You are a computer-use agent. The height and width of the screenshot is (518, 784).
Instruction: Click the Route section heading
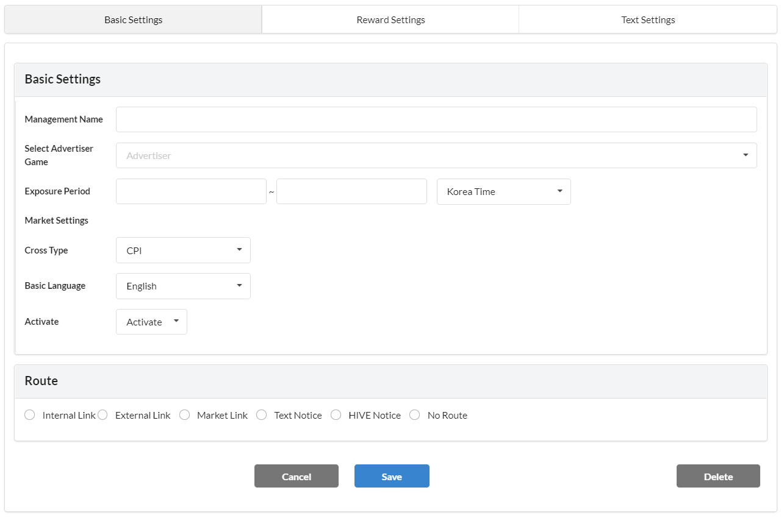41,381
